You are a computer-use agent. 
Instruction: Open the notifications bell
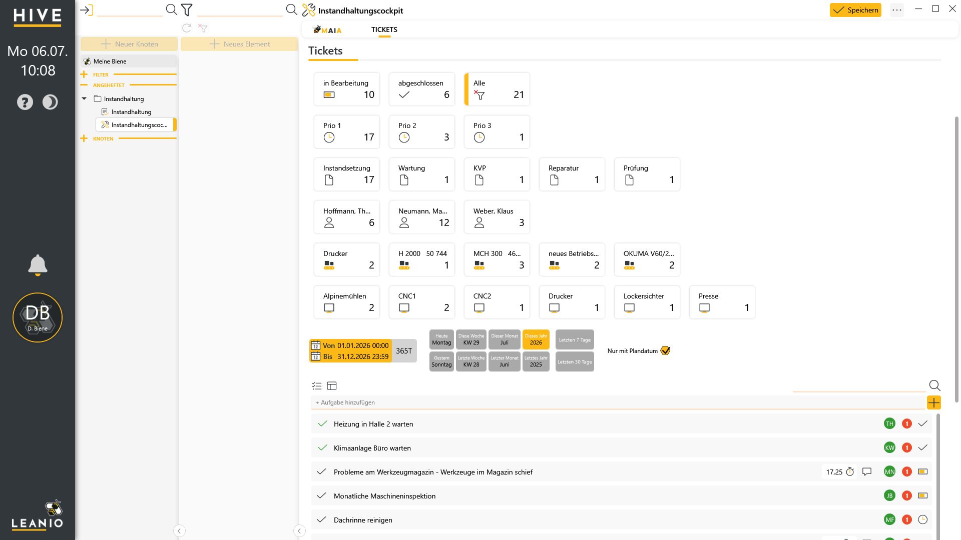[38, 265]
